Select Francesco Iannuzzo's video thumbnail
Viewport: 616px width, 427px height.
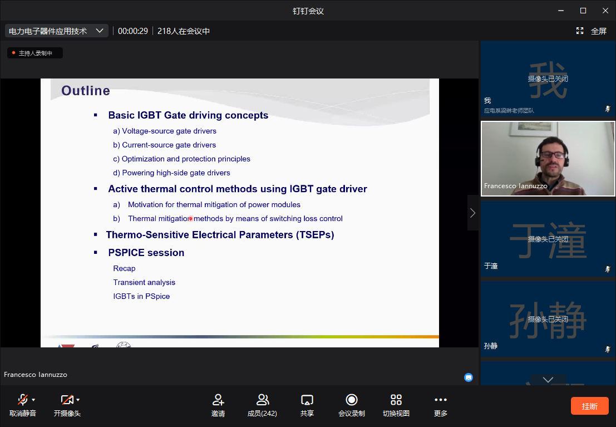[548, 159]
